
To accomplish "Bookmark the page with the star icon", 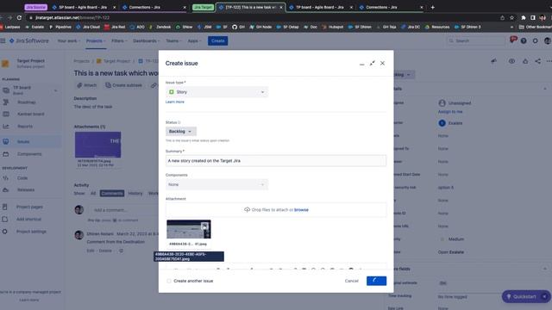I will click(x=511, y=17).
